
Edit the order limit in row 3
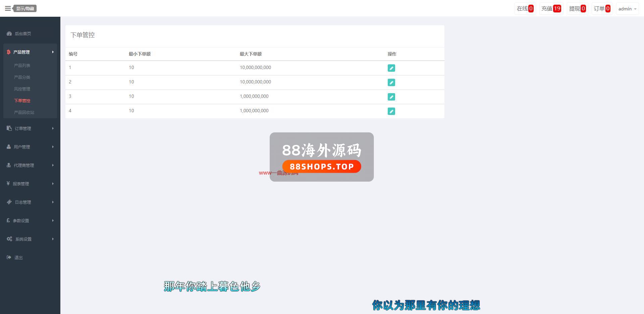(391, 97)
